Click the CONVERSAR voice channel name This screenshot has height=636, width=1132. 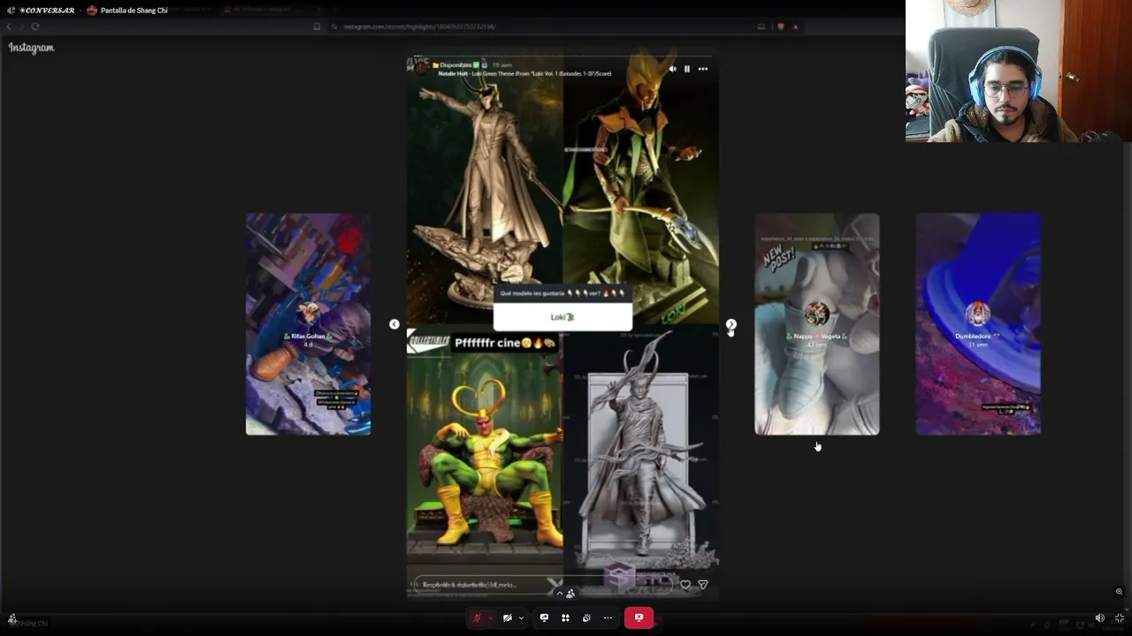pos(47,11)
